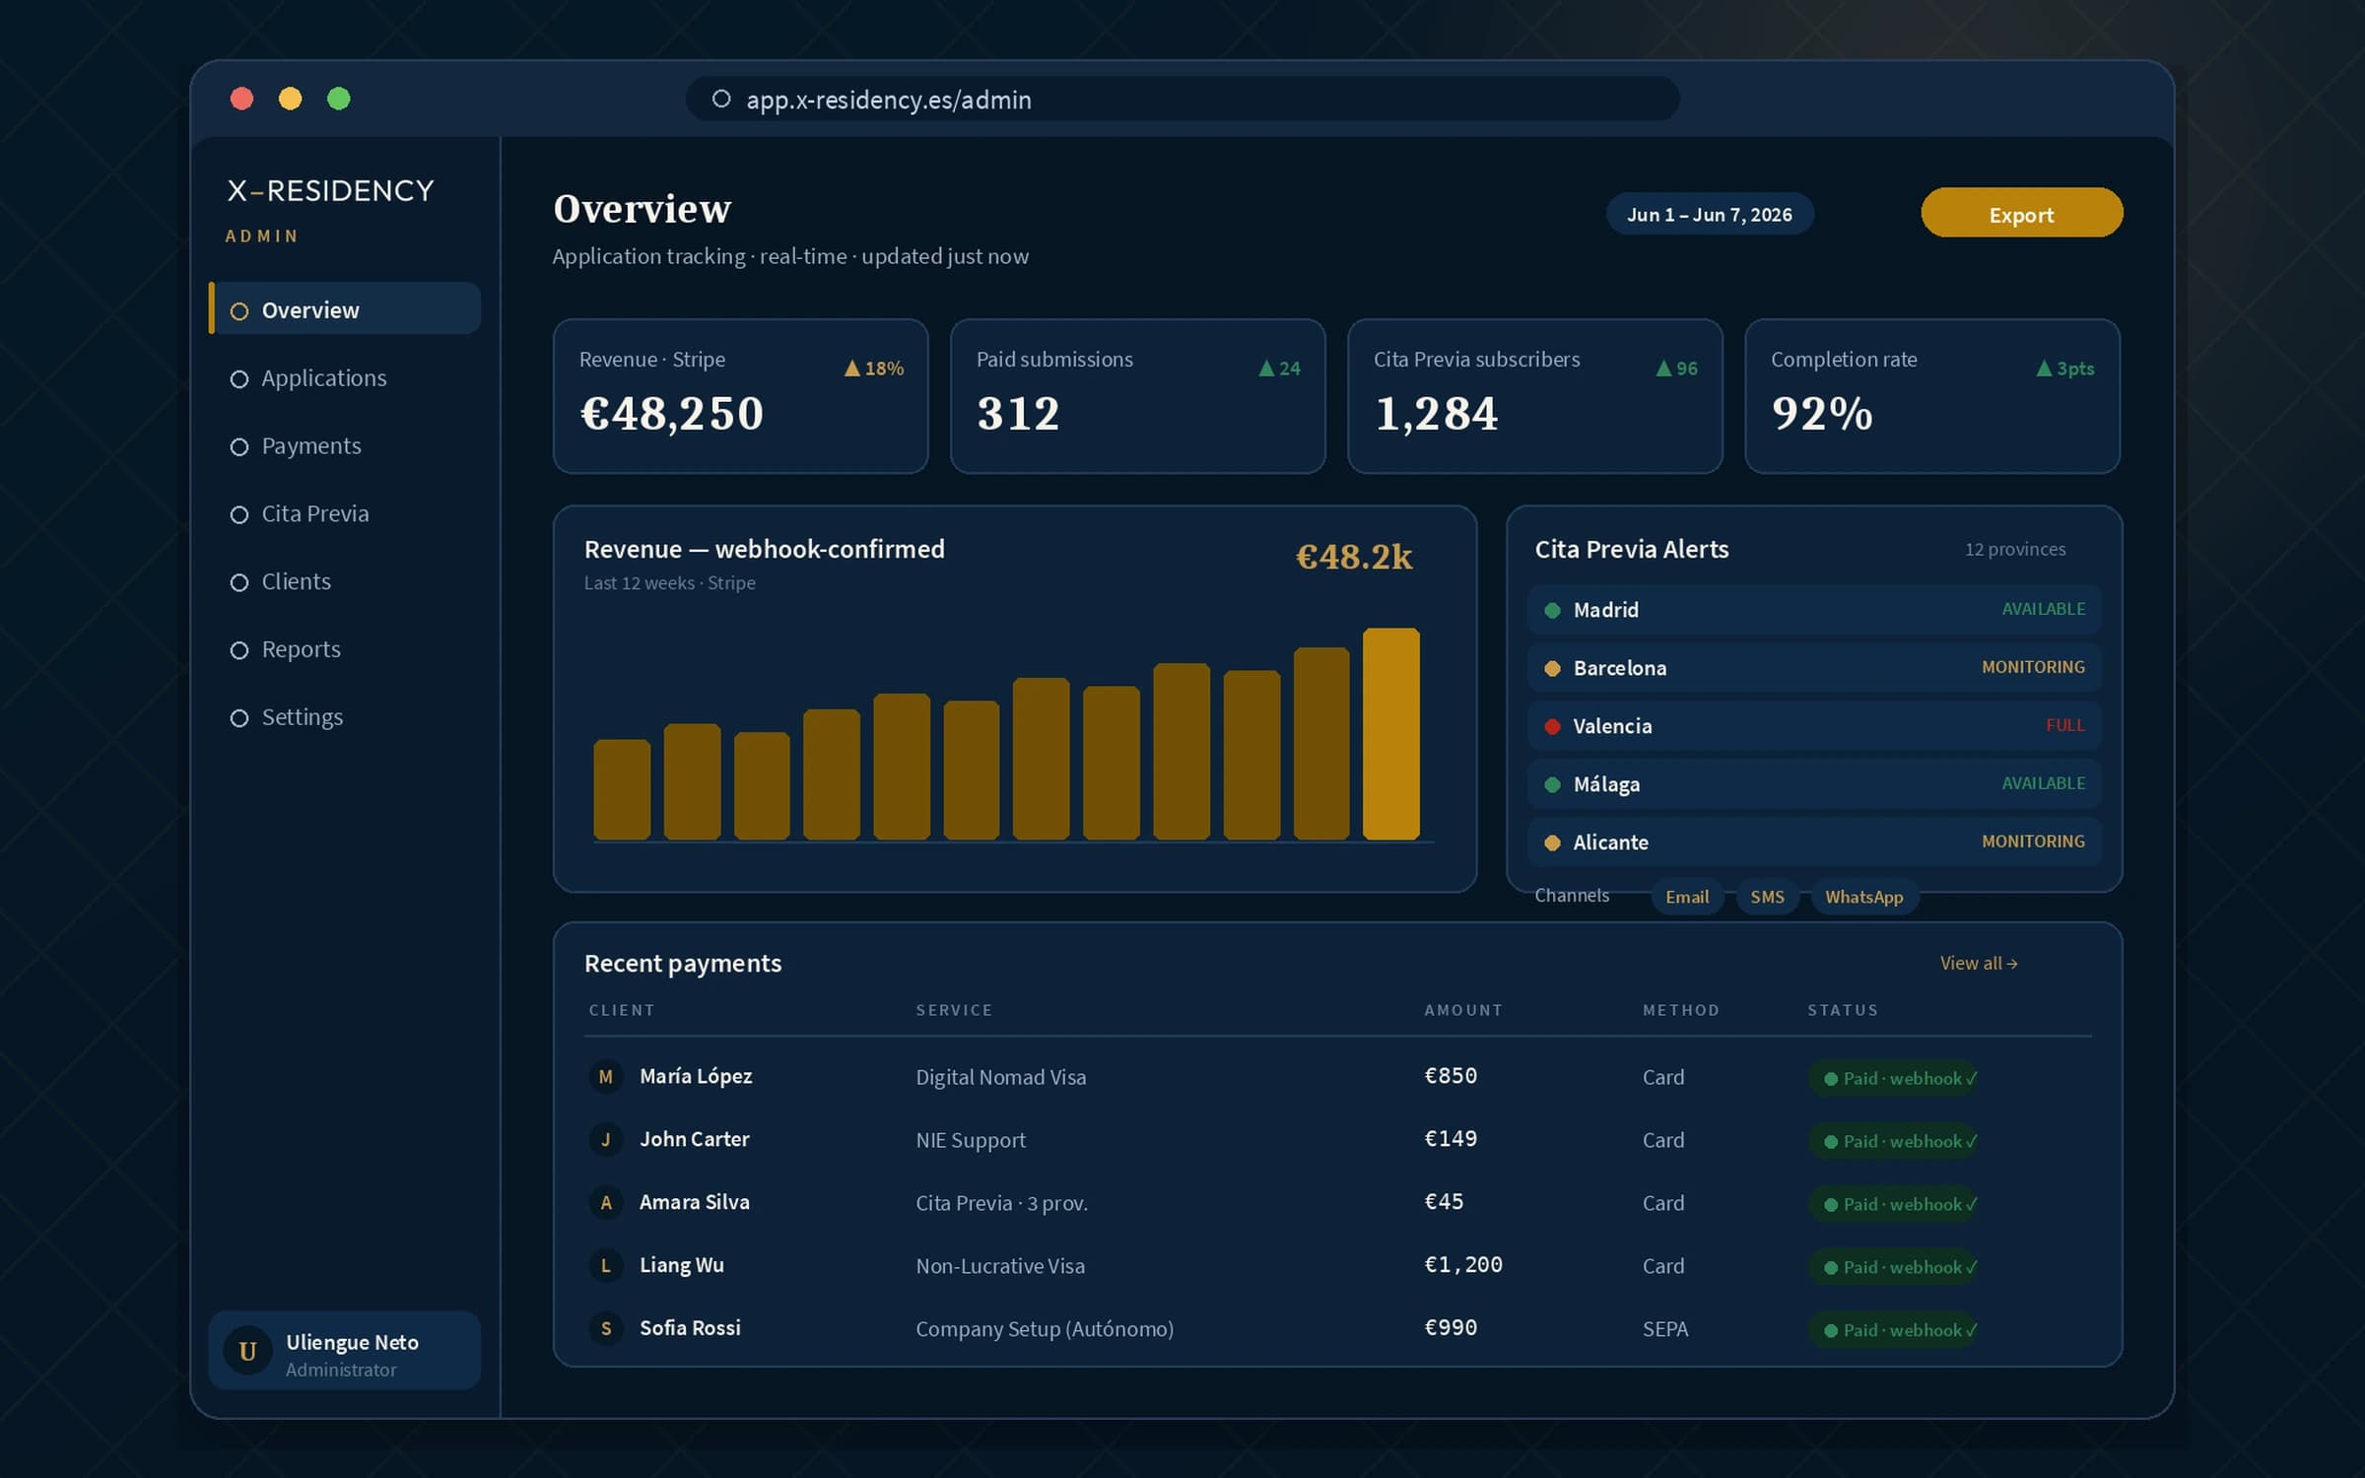Screen dimensions: 2365x1478
Task: Click María López's M avatar
Action: [x=606, y=1077]
